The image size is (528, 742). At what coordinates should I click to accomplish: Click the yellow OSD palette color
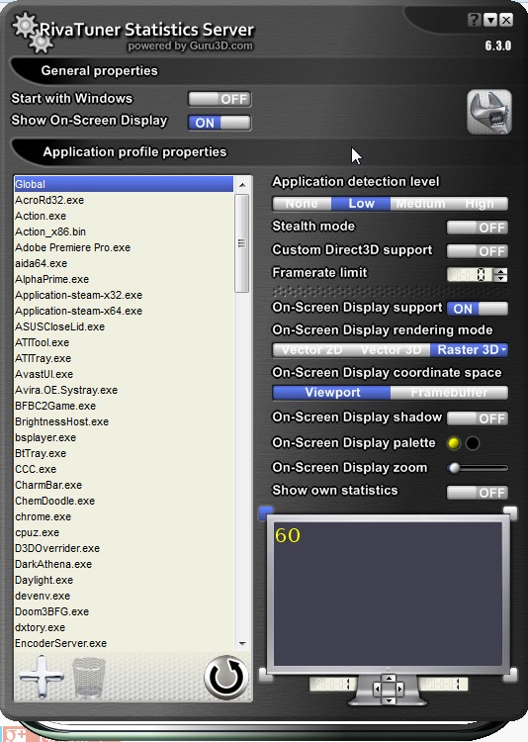[454, 443]
